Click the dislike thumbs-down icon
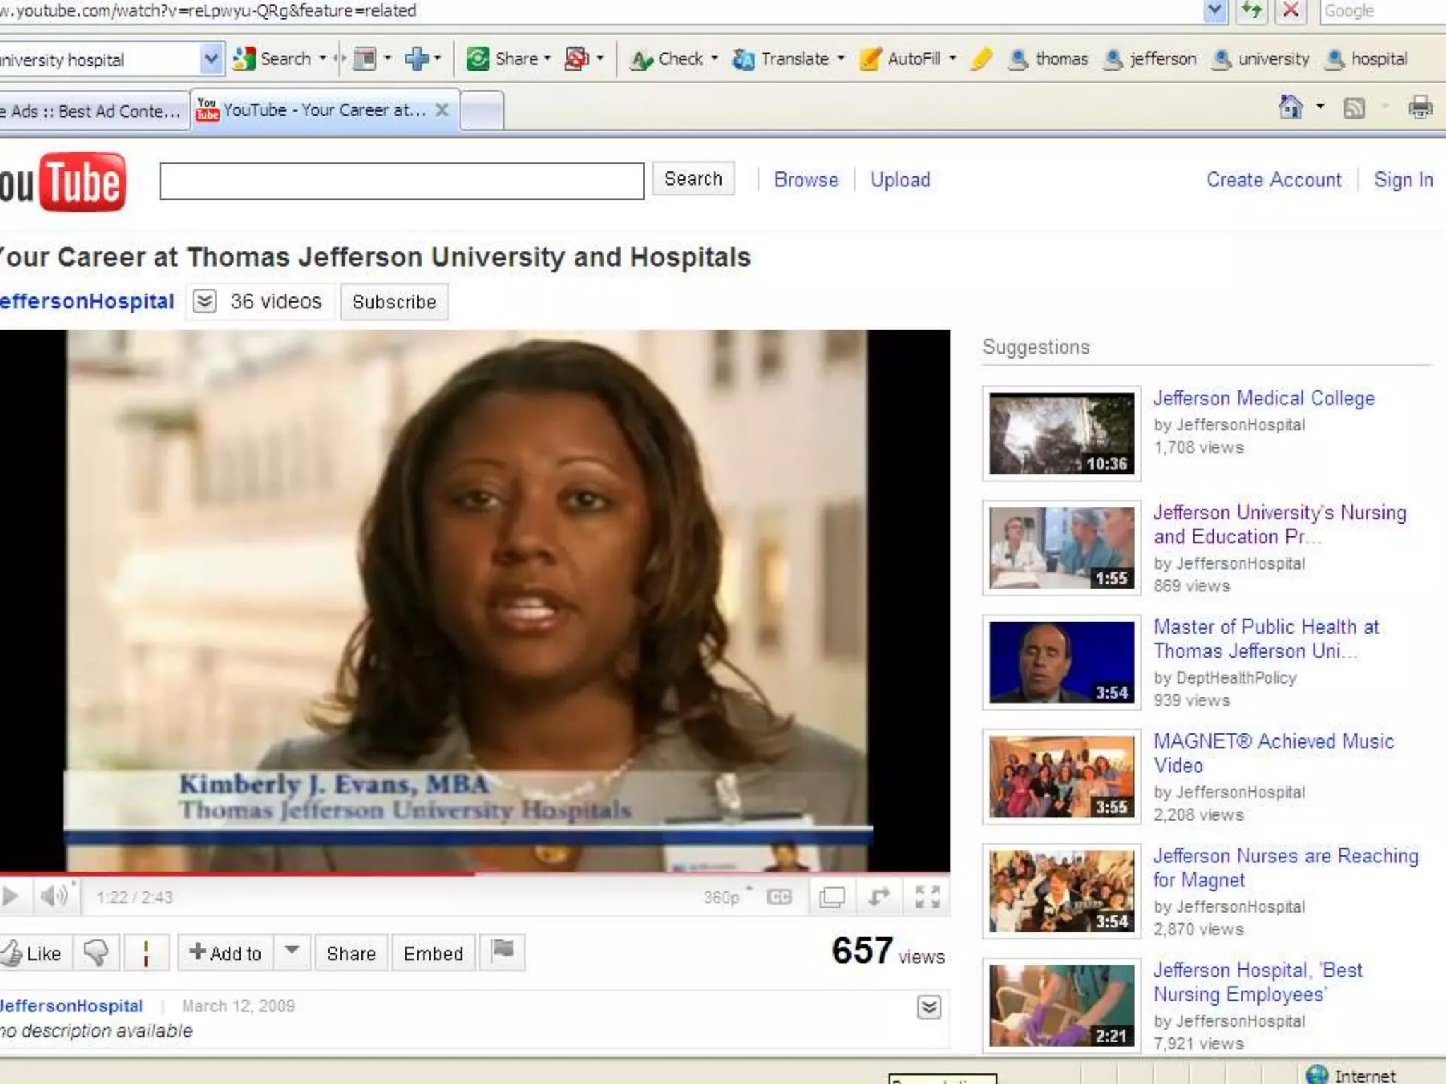 pyautogui.click(x=96, y=953)
